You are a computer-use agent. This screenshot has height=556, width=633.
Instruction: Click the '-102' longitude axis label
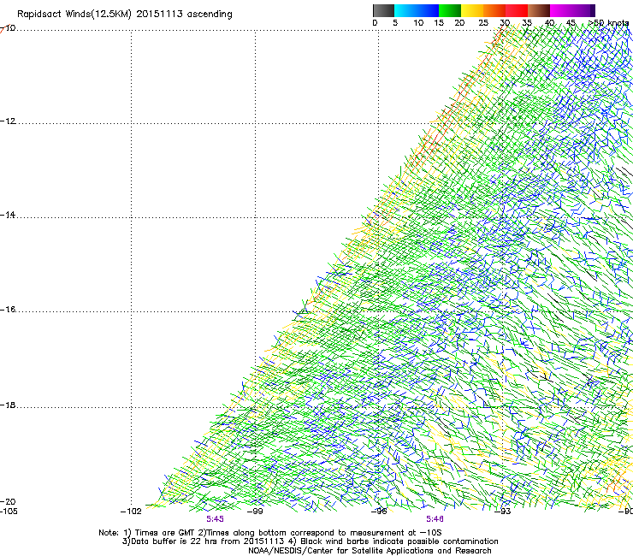tap(131, 512)
